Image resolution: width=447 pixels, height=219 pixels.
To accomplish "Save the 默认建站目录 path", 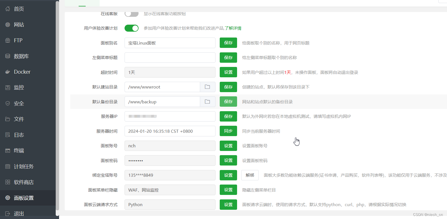I will [x=228, y=87].
